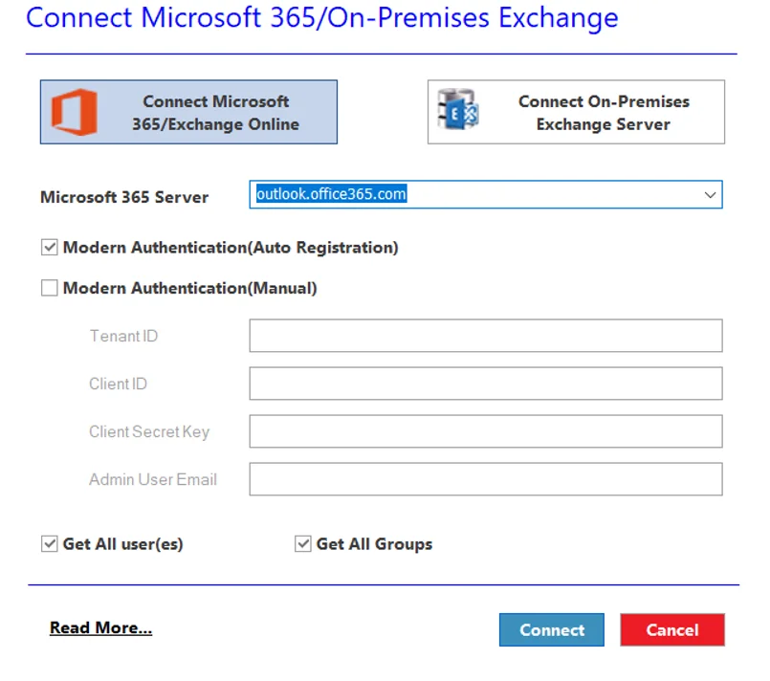Viewport: 770px width, 681px height.
Task: Select Connect Microsoft 365/Exchange Online option
Action: point(188,112)
